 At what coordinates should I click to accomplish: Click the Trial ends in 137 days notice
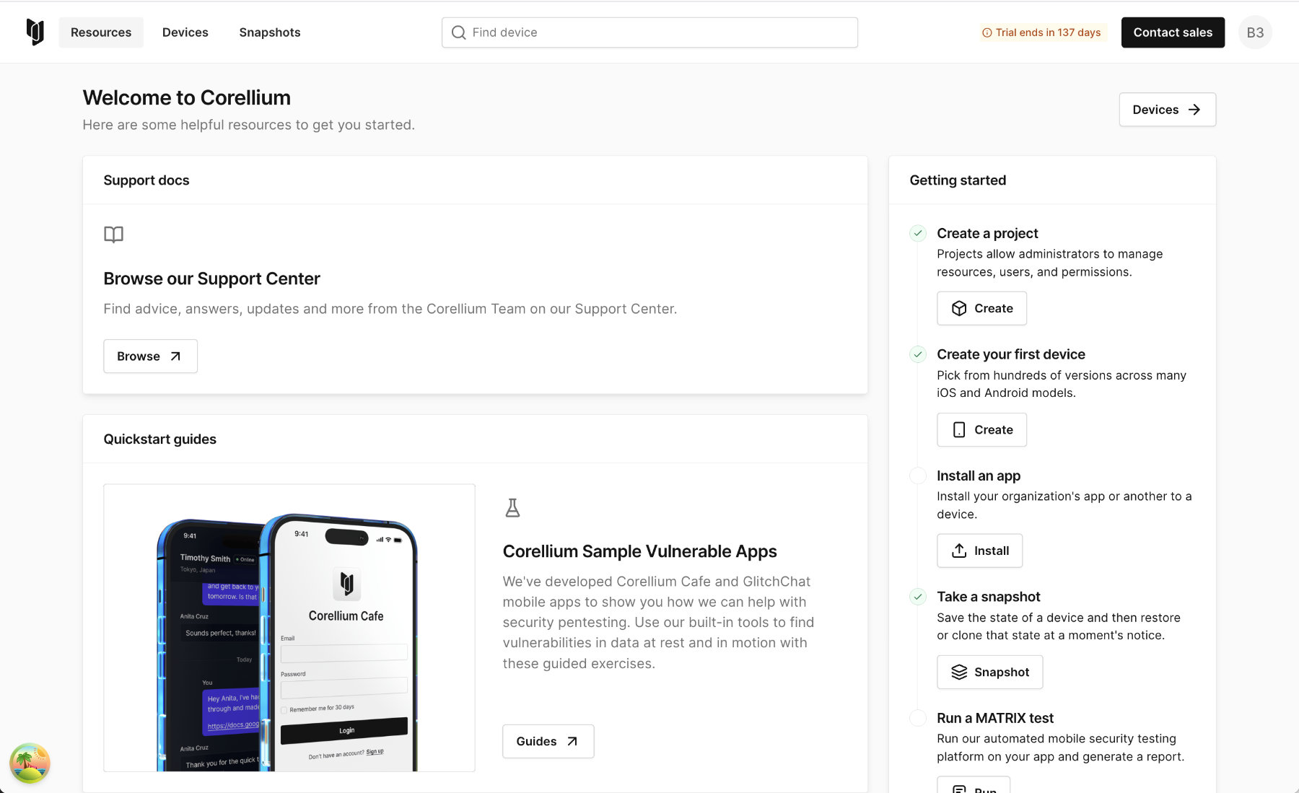point(1041,32)
